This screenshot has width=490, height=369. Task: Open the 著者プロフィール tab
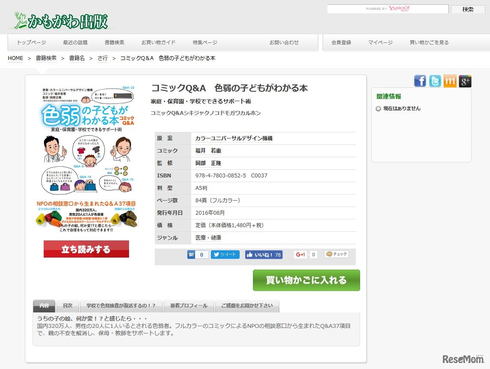click(189, 306)
